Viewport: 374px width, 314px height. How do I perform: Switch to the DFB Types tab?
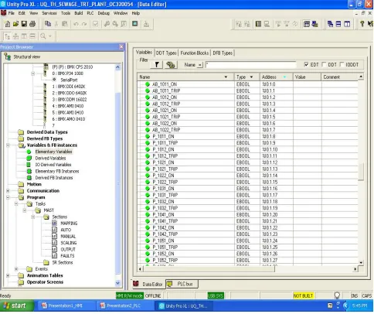(x=223, y=53)
